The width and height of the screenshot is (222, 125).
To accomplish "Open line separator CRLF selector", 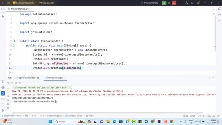I will pos(193,116).
